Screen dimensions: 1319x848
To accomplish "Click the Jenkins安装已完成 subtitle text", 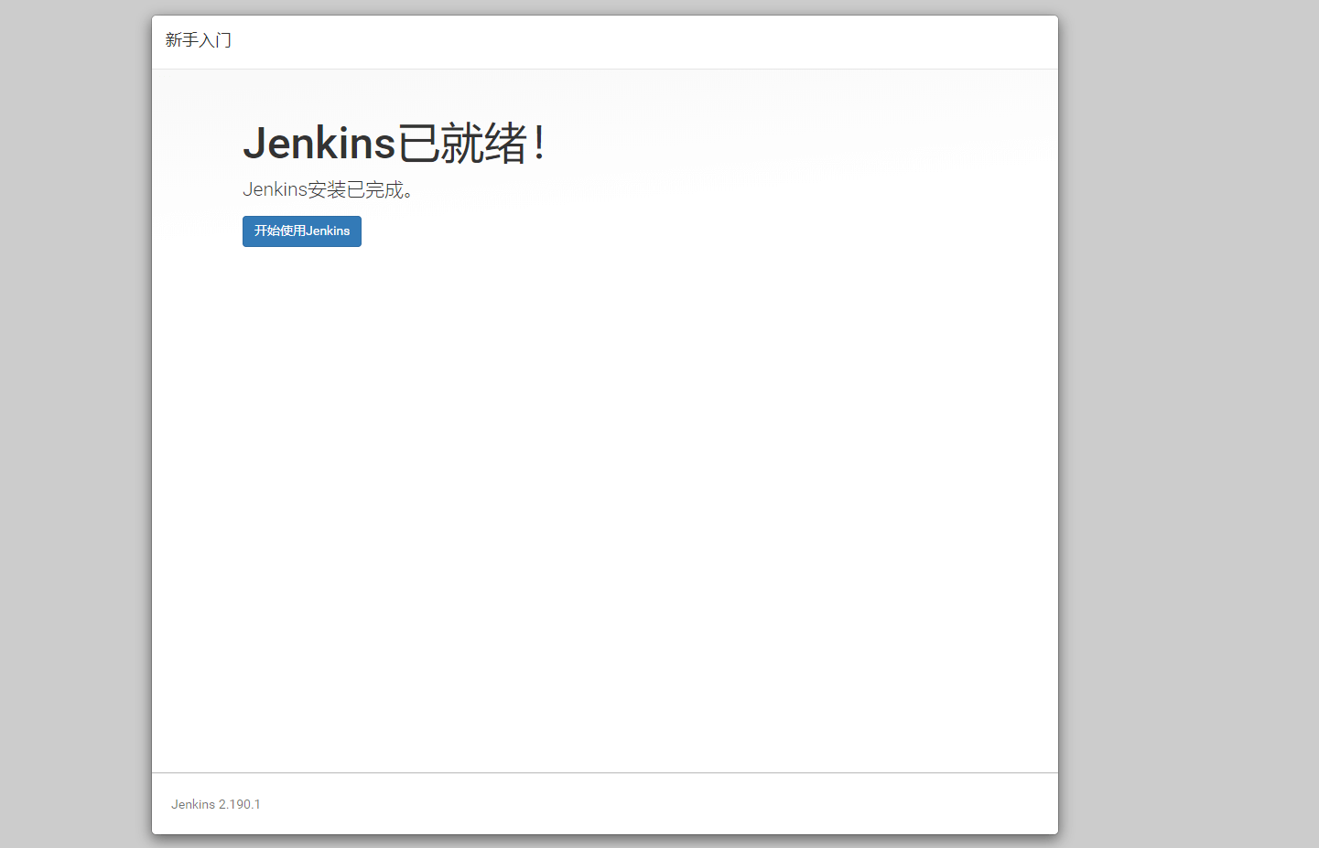I will [328, 189].
